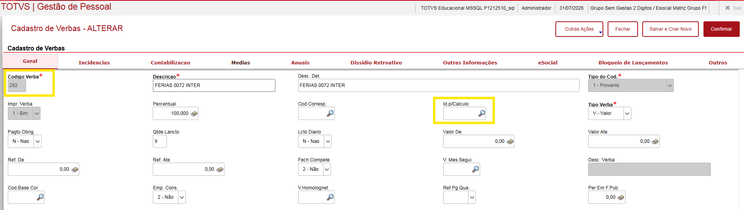This screenshot has width=744, height=210.
Task: Click the Salvar e Criar Novo button
Action: [670, 29]
